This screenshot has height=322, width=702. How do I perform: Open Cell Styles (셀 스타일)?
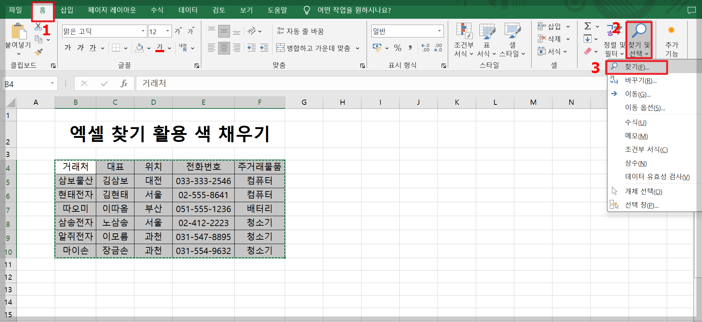[x=512, y=40]
